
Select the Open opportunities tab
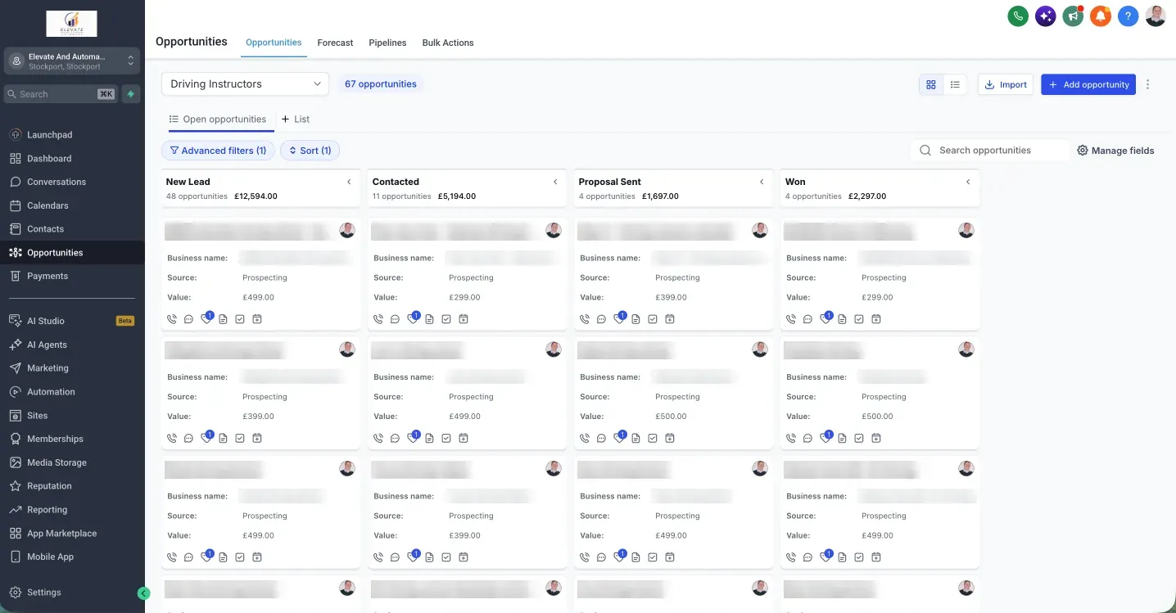point(218,119)
